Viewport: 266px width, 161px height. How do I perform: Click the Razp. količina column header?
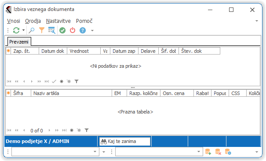coord(144,93)
